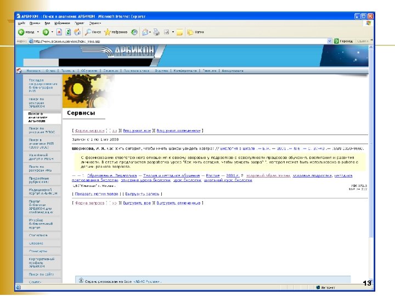Click the Folders (Папки) toolbar button
The height and width of the screenshot is (296, 395).
pyautogui.click(x=195, y=32)
